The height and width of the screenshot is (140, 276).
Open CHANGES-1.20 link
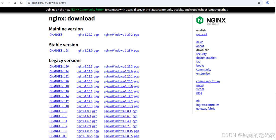coord(59,81)
